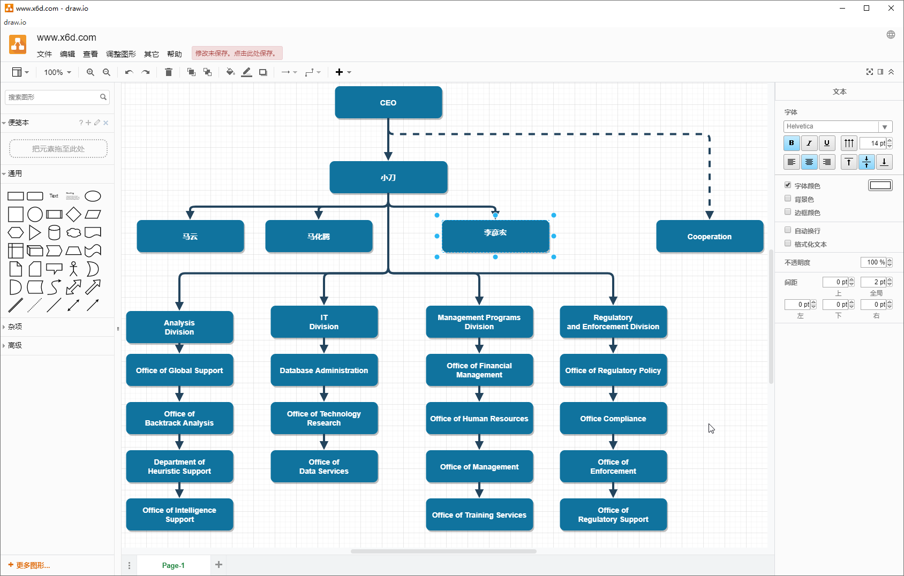Toggle the shadow icon in toolbar
The width and height of the screenshot is (904, 576).
263,72
